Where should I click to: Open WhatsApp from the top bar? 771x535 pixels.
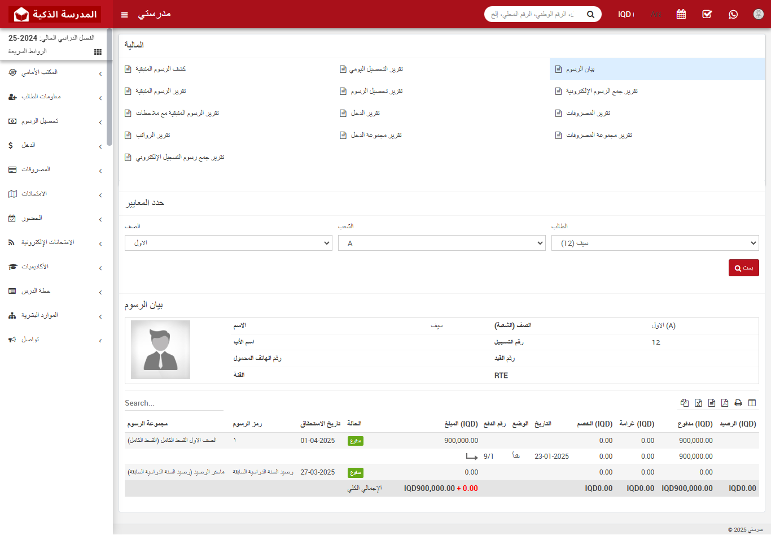(x=733, y=14)
